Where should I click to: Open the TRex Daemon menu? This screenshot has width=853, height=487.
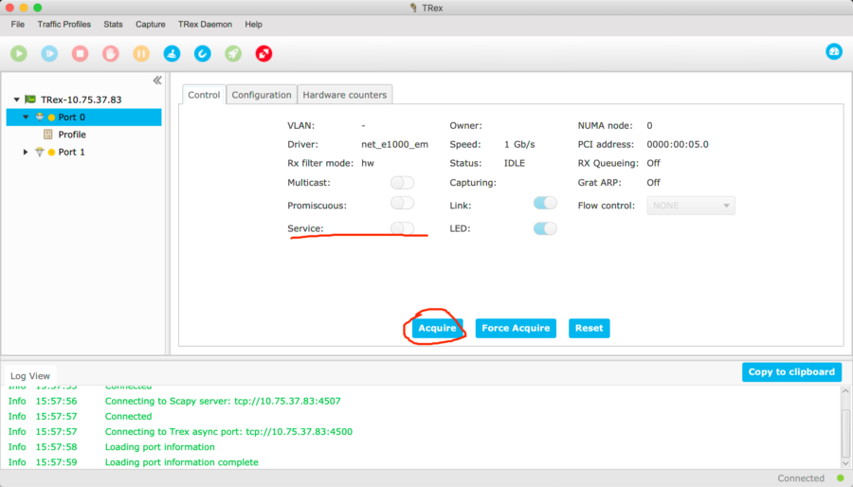(x=205, y=25)
